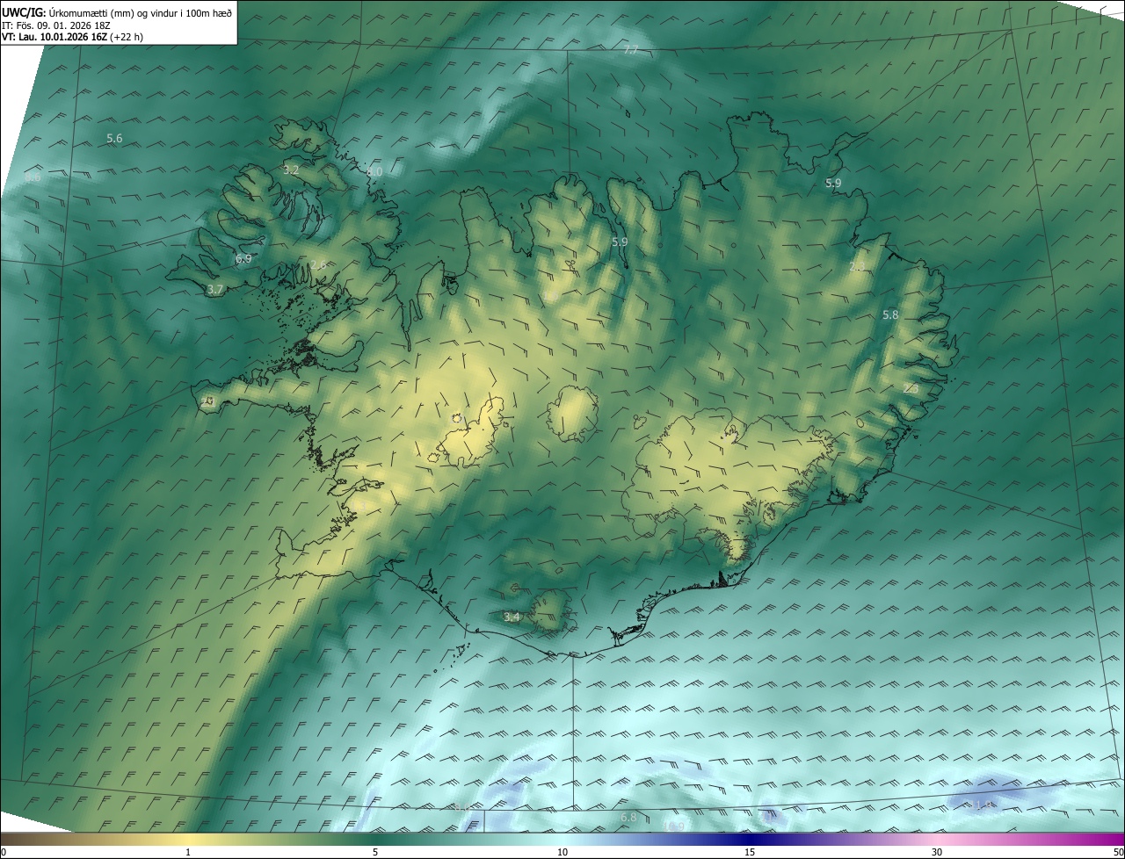Click the color scale tick labeled 30
This screenshot has width=1125, height=859.
click(937, 852)
